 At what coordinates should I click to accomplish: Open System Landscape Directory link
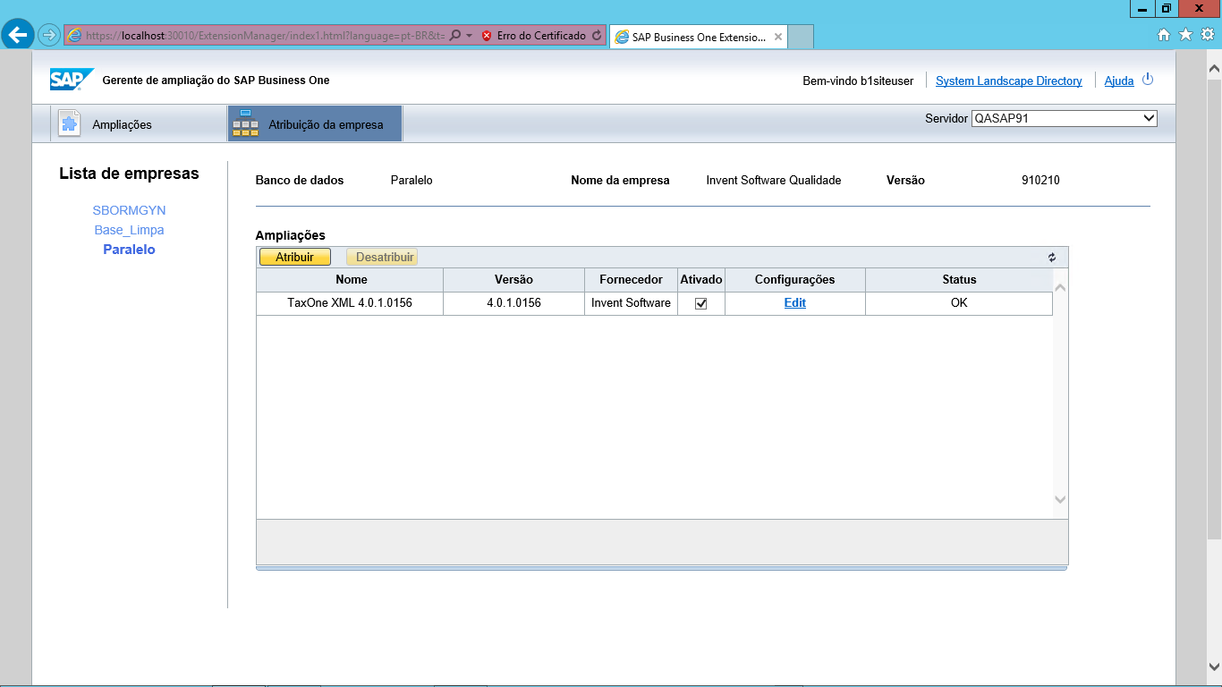click(1009, 81)
